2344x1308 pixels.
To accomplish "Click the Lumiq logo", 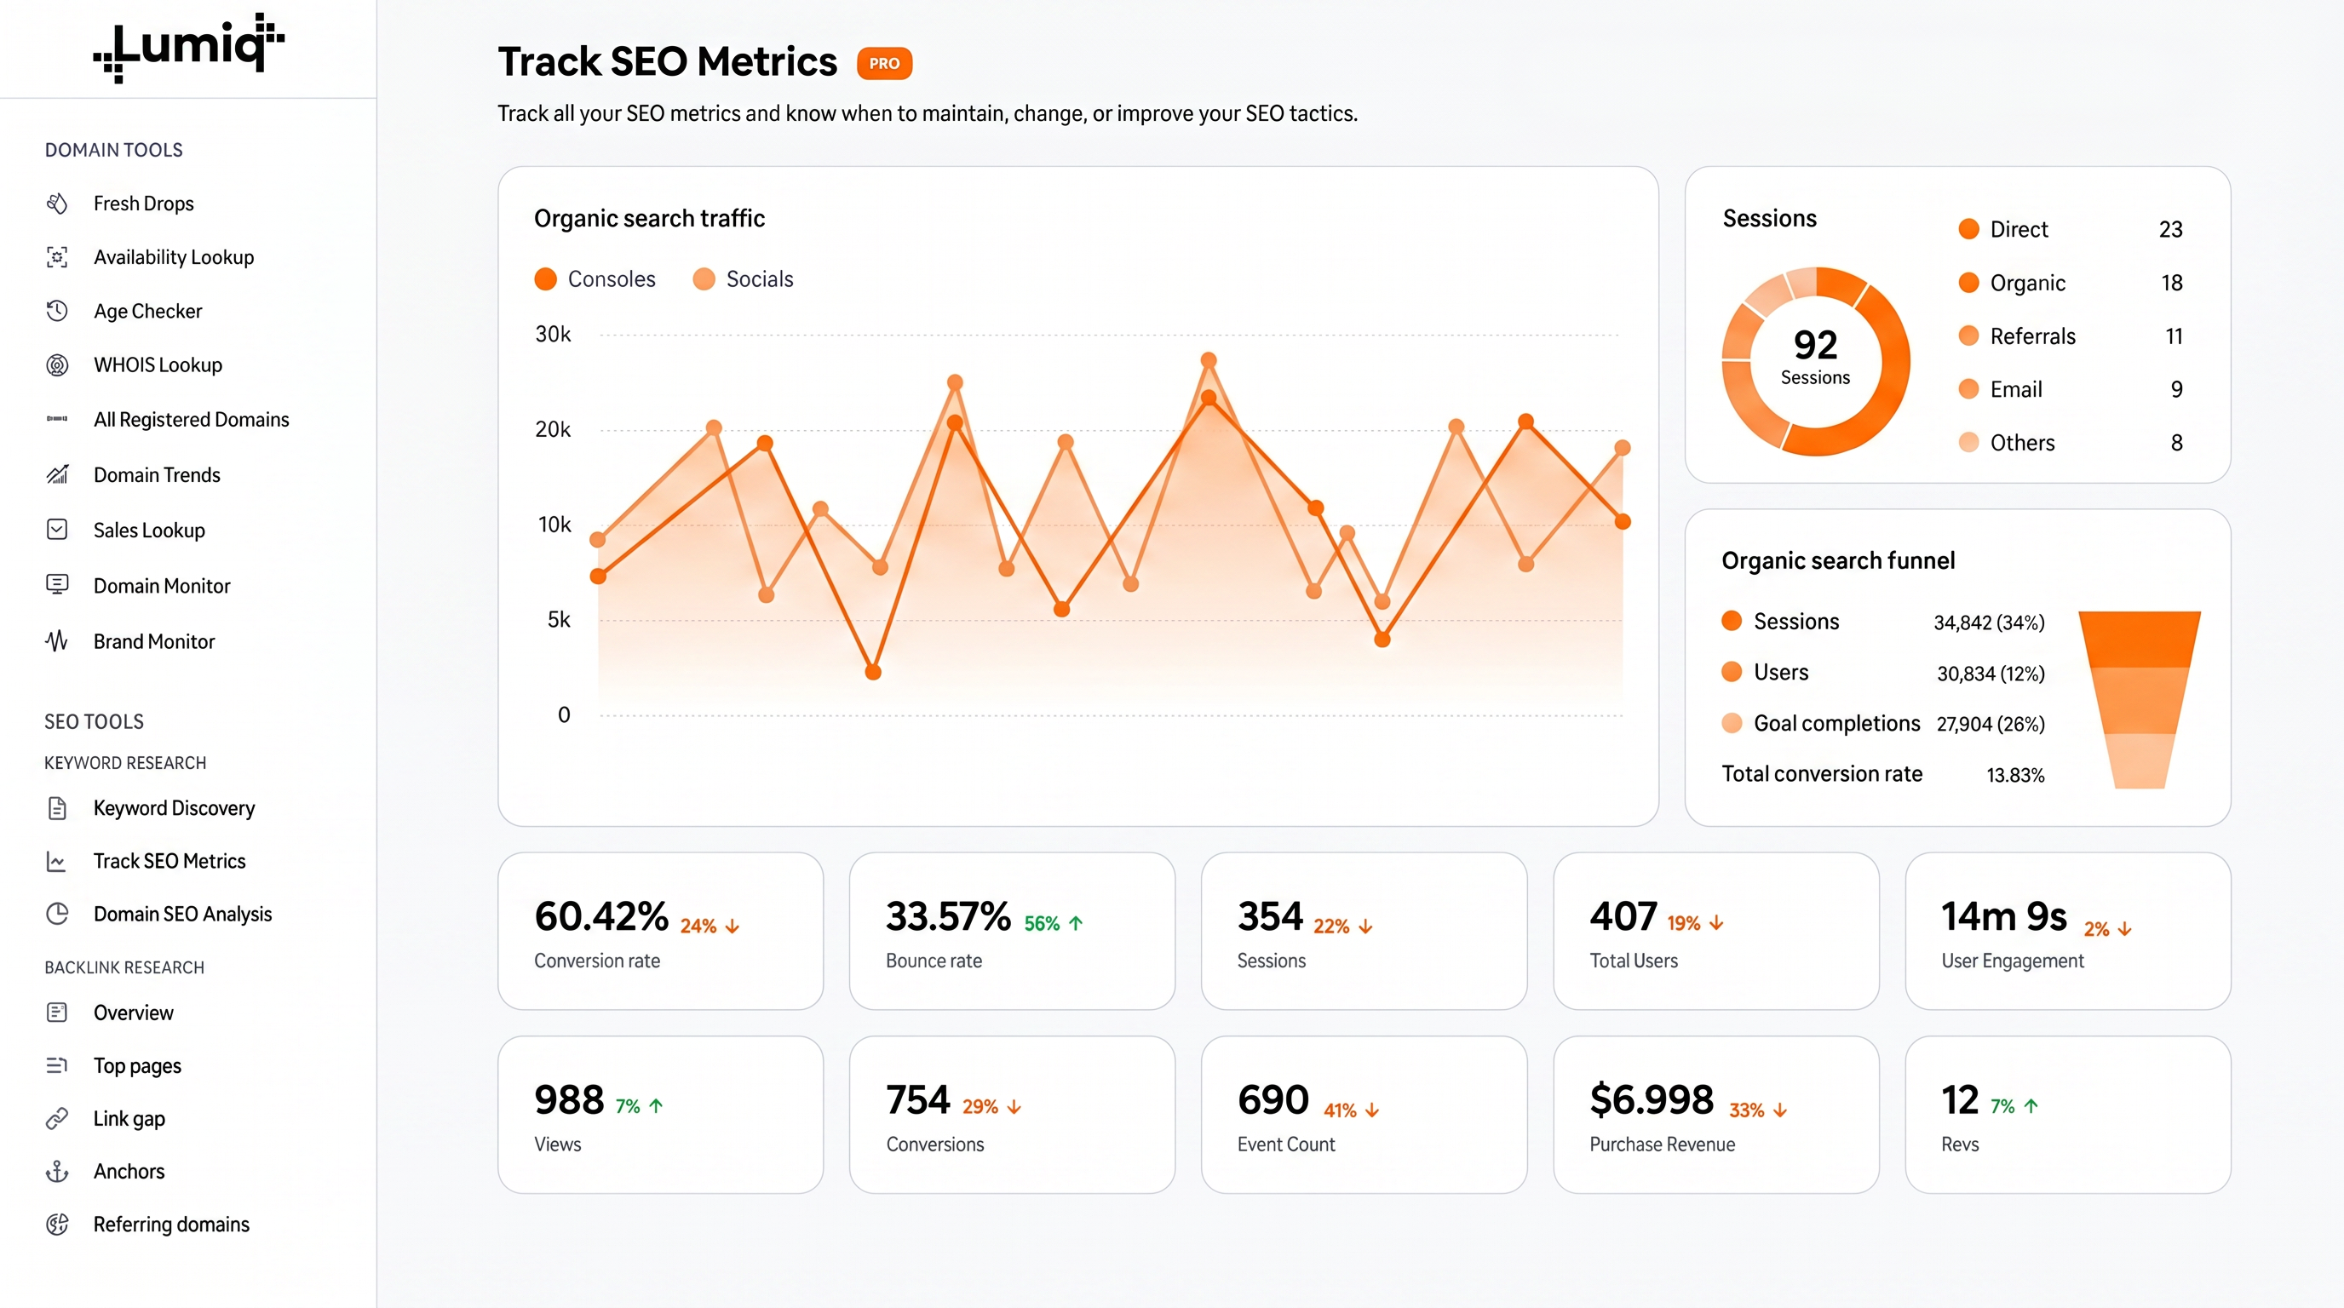I will [189, 48].
